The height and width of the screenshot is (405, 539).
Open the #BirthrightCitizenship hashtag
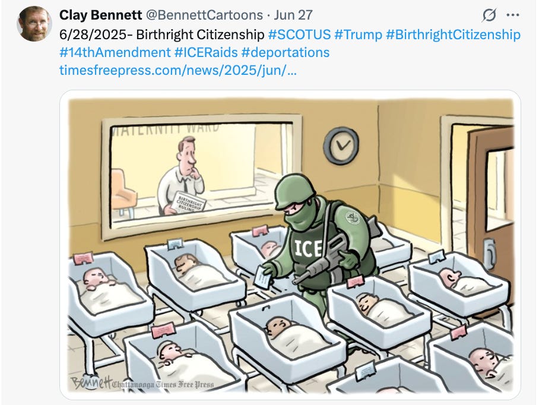pos(454,34)
